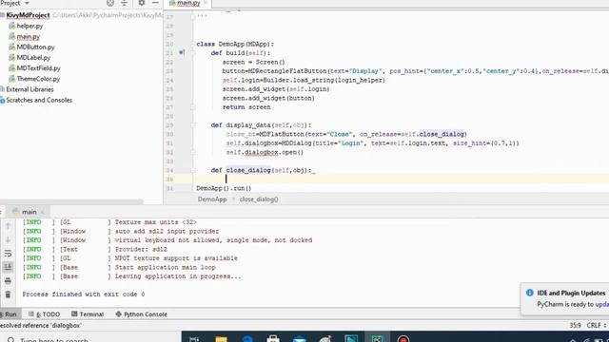Collapse the build method fold marker
Image resolution: width=609 pixels, height=342 pixels.
192,53
